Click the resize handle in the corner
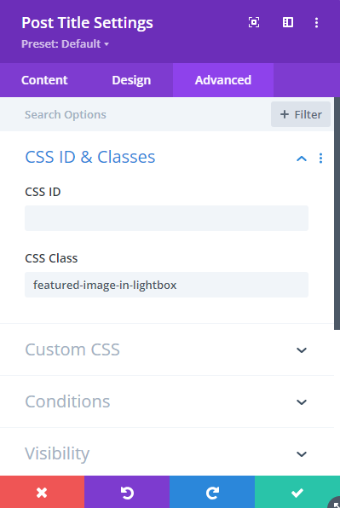Viewport: 340px width, 508px height. (335, 503)
